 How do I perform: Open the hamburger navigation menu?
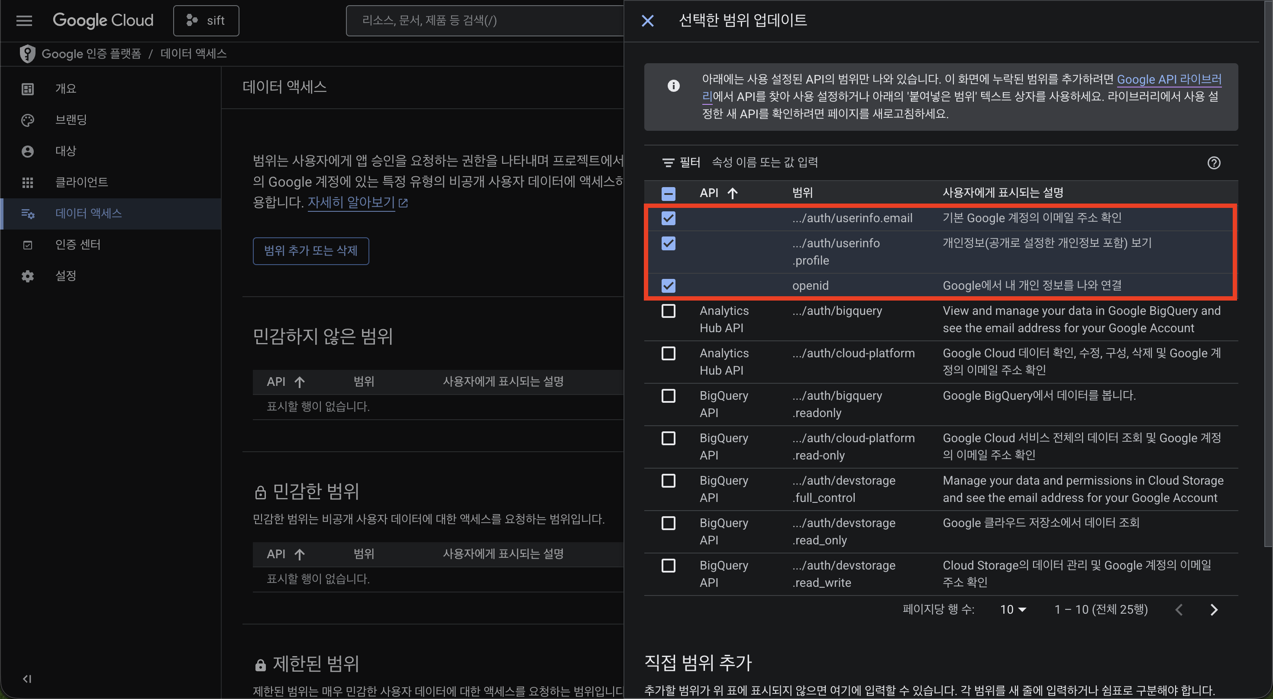(x=24, y=20)
